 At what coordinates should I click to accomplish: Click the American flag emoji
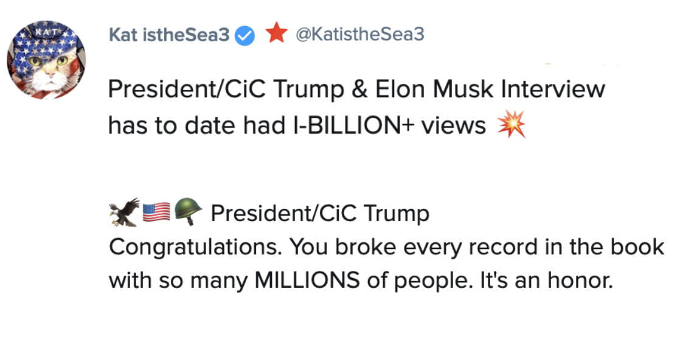coord(156,213)
